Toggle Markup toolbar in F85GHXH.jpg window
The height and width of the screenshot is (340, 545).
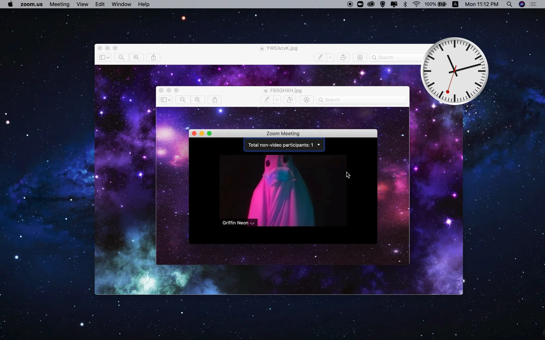[x=307, y=100]
